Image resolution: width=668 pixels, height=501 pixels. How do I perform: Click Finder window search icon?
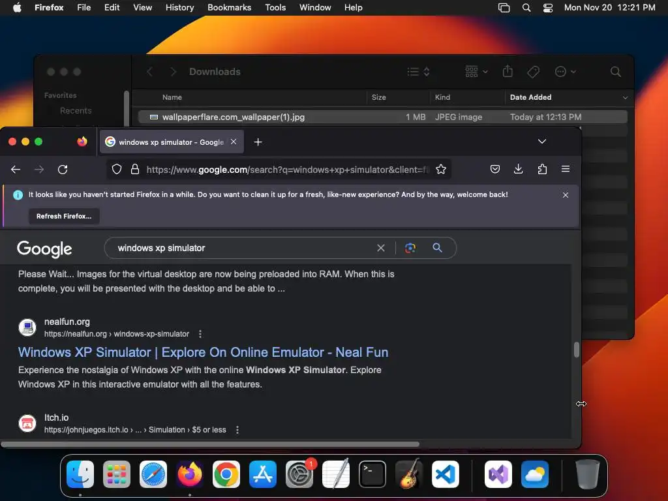pyautogui.click(x=615, y=72)
